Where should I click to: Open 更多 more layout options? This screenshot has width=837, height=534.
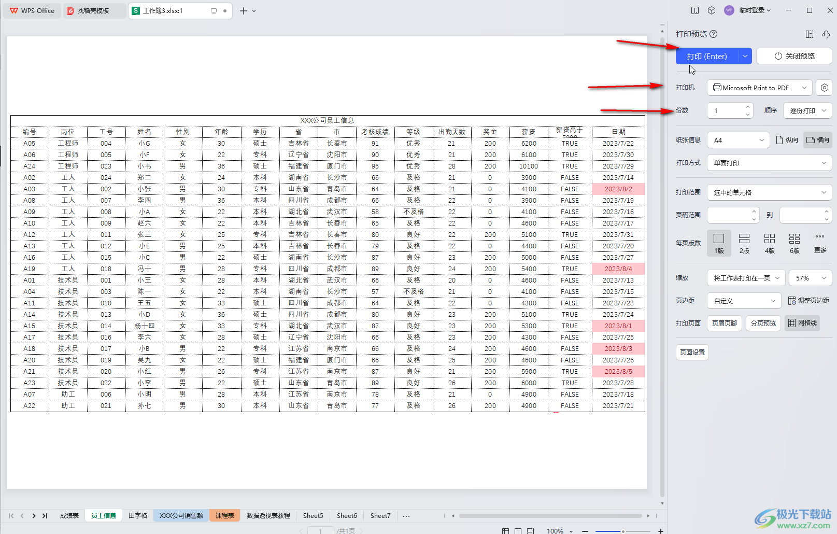tap(820, 243)
